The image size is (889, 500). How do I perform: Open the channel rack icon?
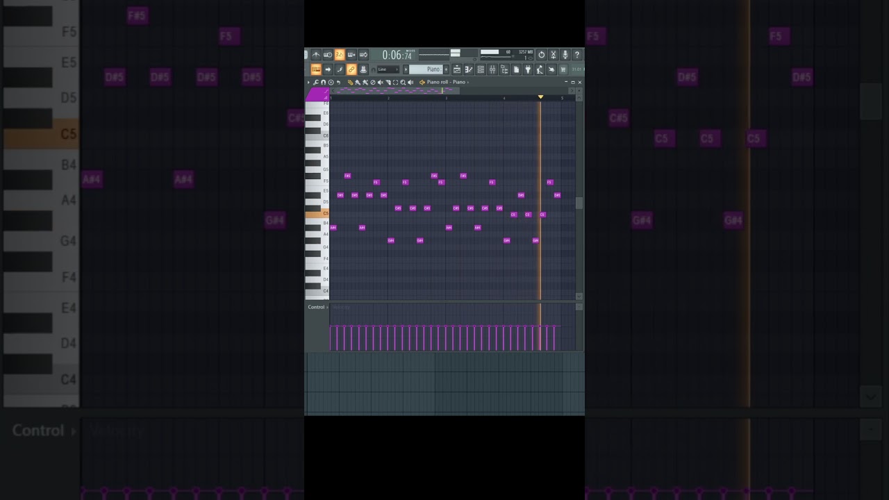(x=481, y=69)
